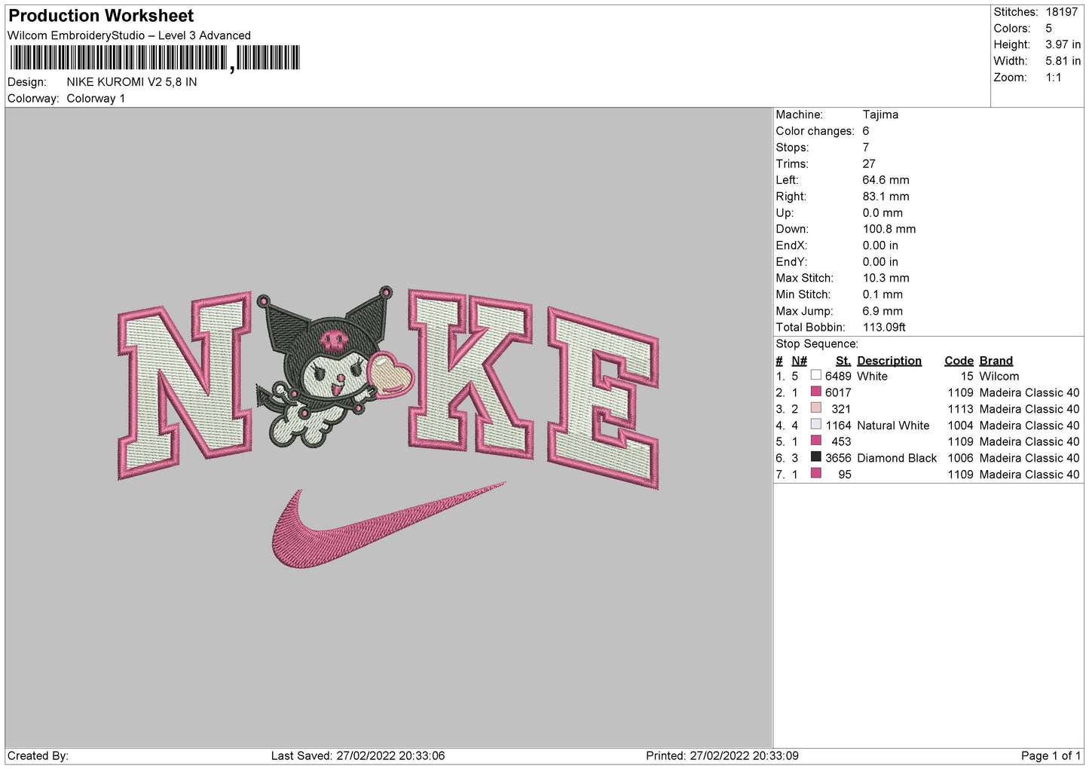Click the barcode under the worksheet title
1089x769 pixels.
click(x=154, y=58)
